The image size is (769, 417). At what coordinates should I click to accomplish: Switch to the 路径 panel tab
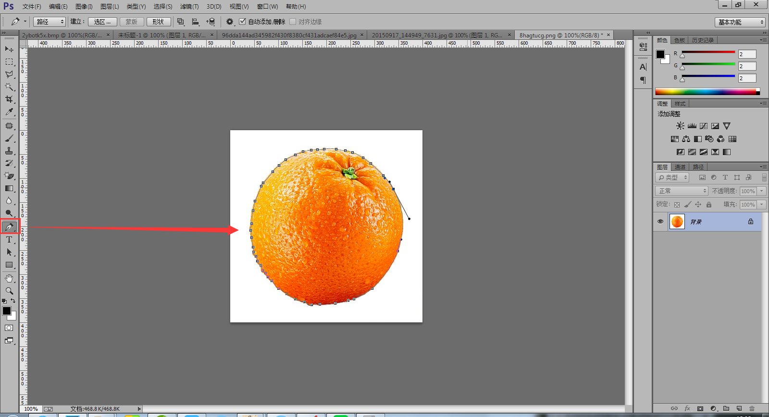point(698,167)
